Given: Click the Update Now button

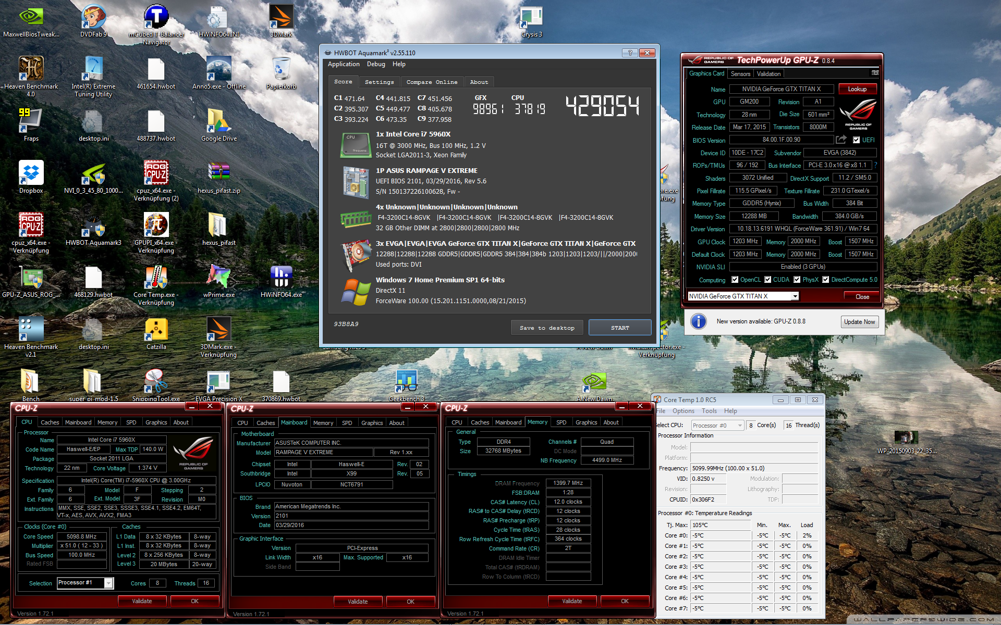Looking at the screenshot, I should coord(859,322).
